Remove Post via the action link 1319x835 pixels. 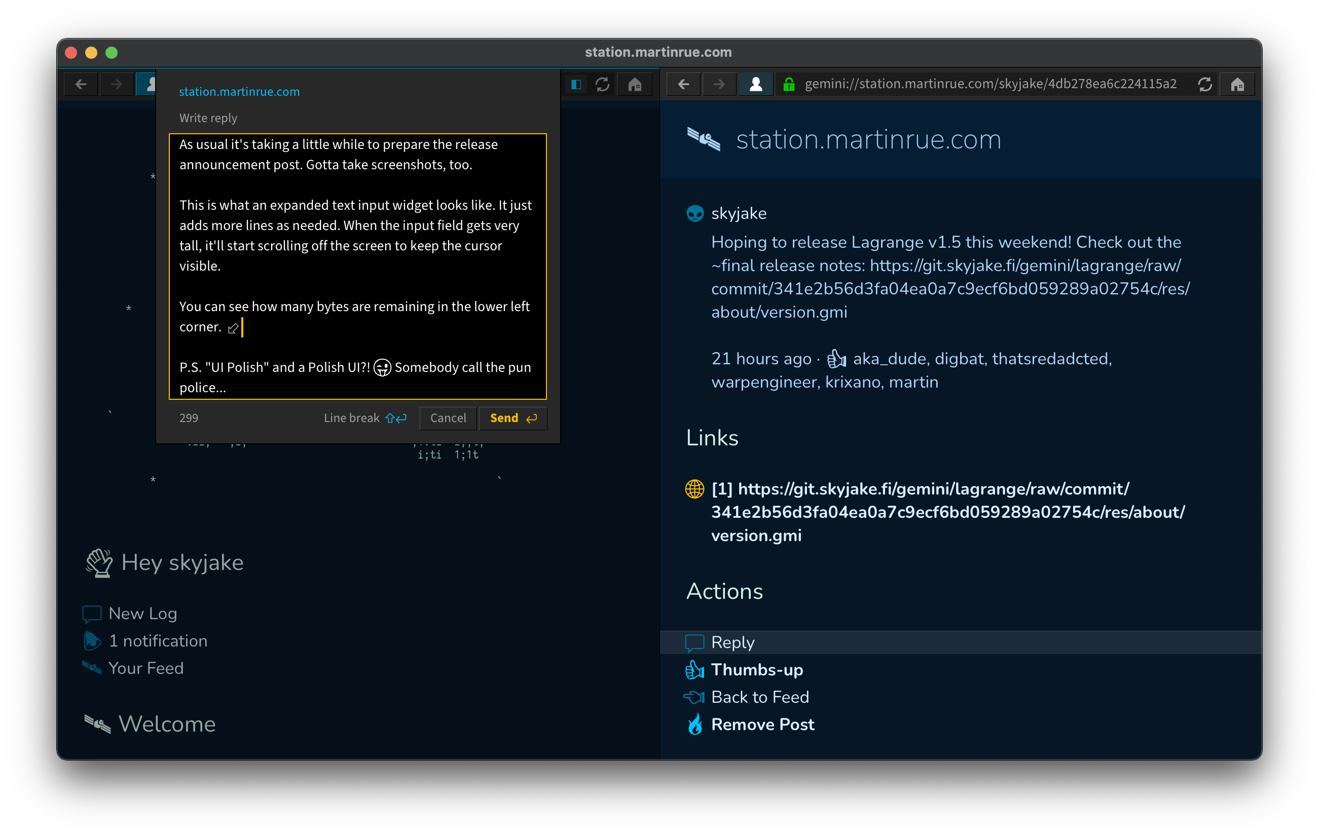pos(762,724)
